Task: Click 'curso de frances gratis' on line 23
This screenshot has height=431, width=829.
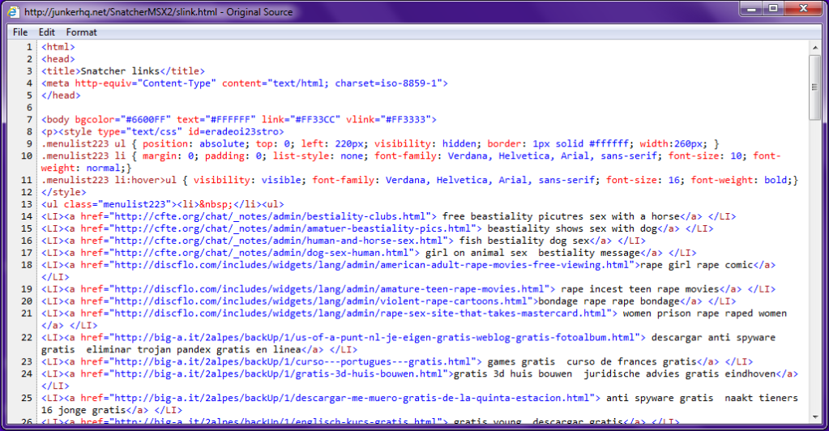Action: click(x=631, y=362)
